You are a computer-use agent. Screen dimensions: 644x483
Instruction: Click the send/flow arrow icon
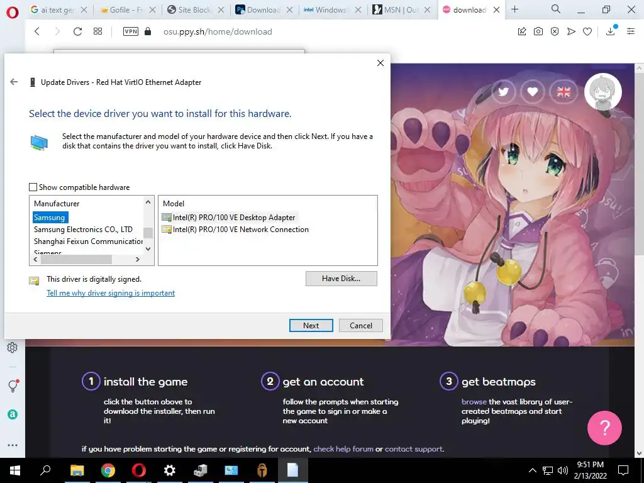[571, 31]
